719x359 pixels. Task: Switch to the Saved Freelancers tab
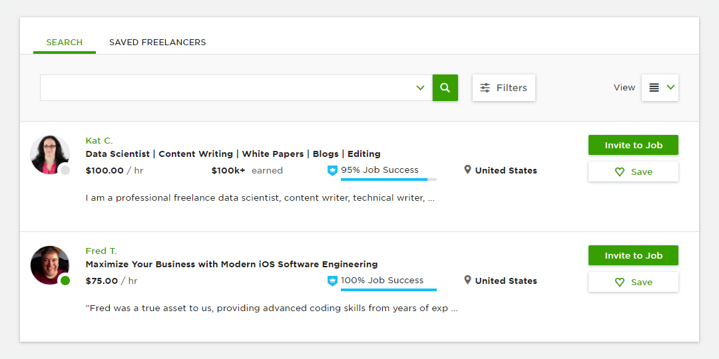[x=157, y=43]
